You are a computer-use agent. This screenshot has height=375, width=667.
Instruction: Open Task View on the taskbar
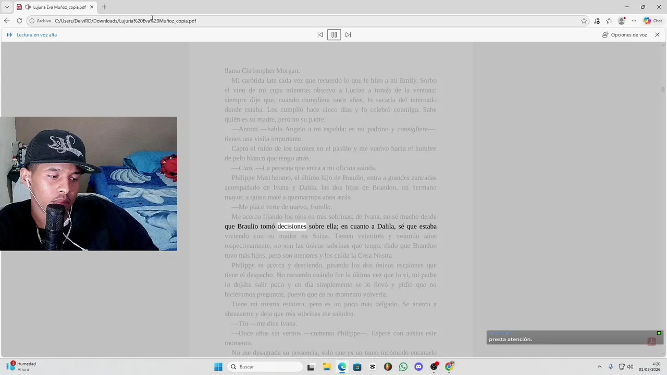coord(311,367)
